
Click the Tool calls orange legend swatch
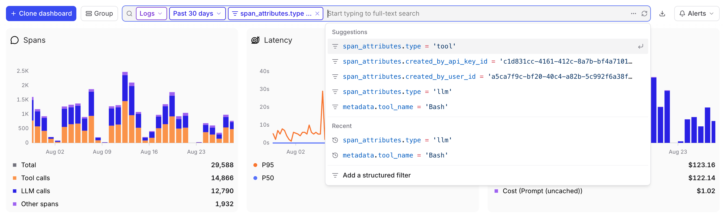click(15, 178)
